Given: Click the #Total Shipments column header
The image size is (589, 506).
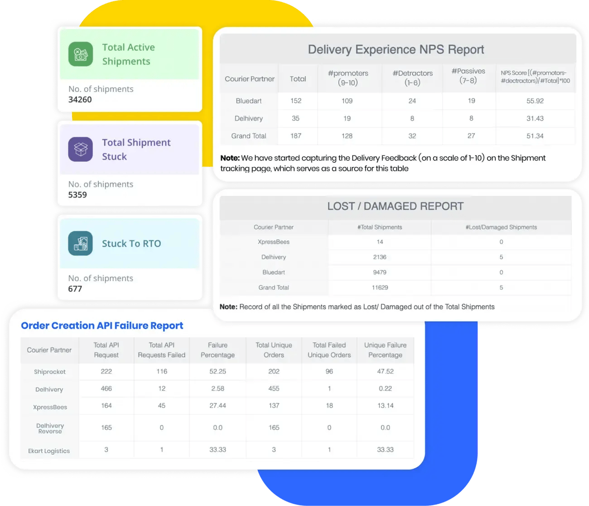Looking at the screenshot, I should point(380,227).
